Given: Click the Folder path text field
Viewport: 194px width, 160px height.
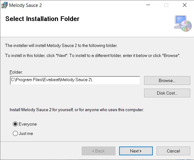Looking at the screenshot, I should point(75,80).
